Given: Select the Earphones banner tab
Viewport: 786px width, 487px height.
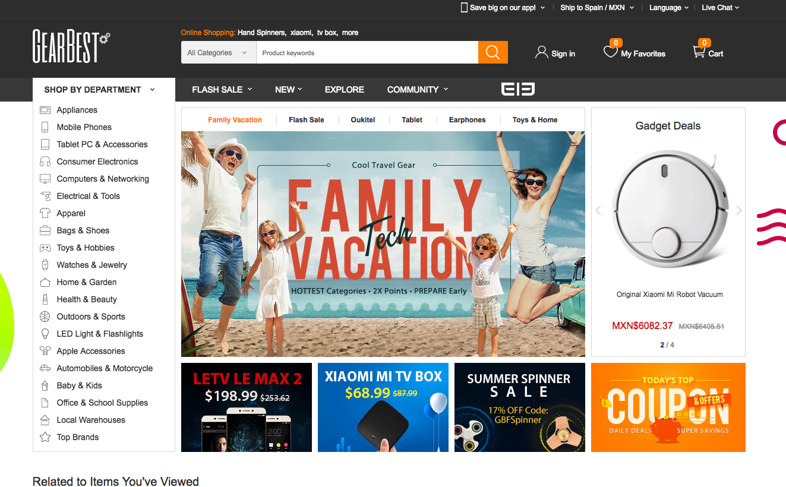Looking at the screenshot, I should coord(467,120).
